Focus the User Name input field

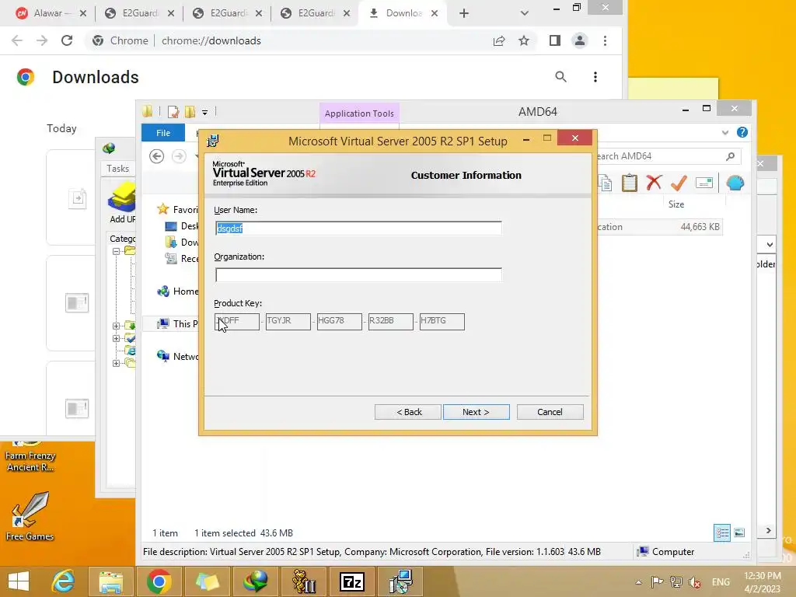pos(358,229)
